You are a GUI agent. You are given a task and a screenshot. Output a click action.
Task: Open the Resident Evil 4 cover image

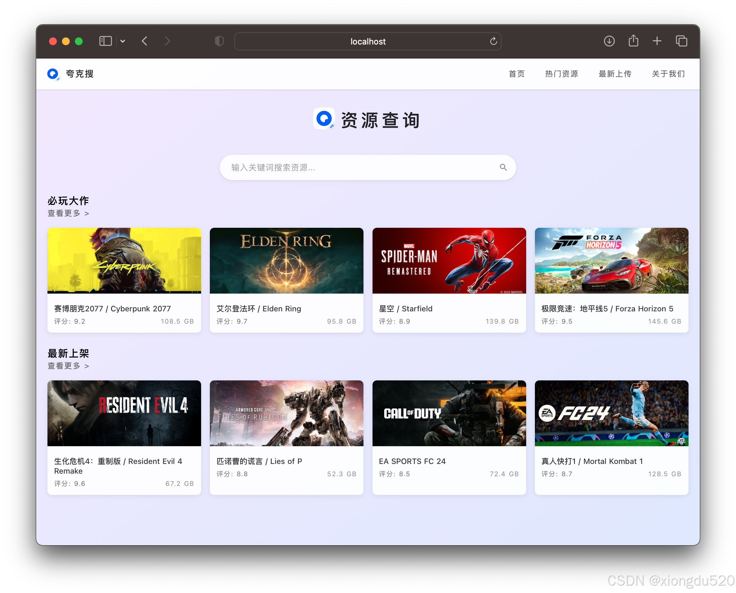[x=124, y=413]
